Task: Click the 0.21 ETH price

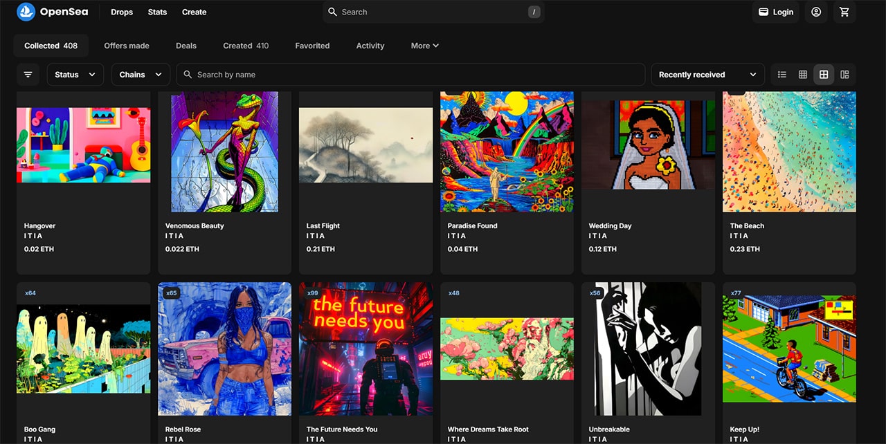Action: click(320, 249)
